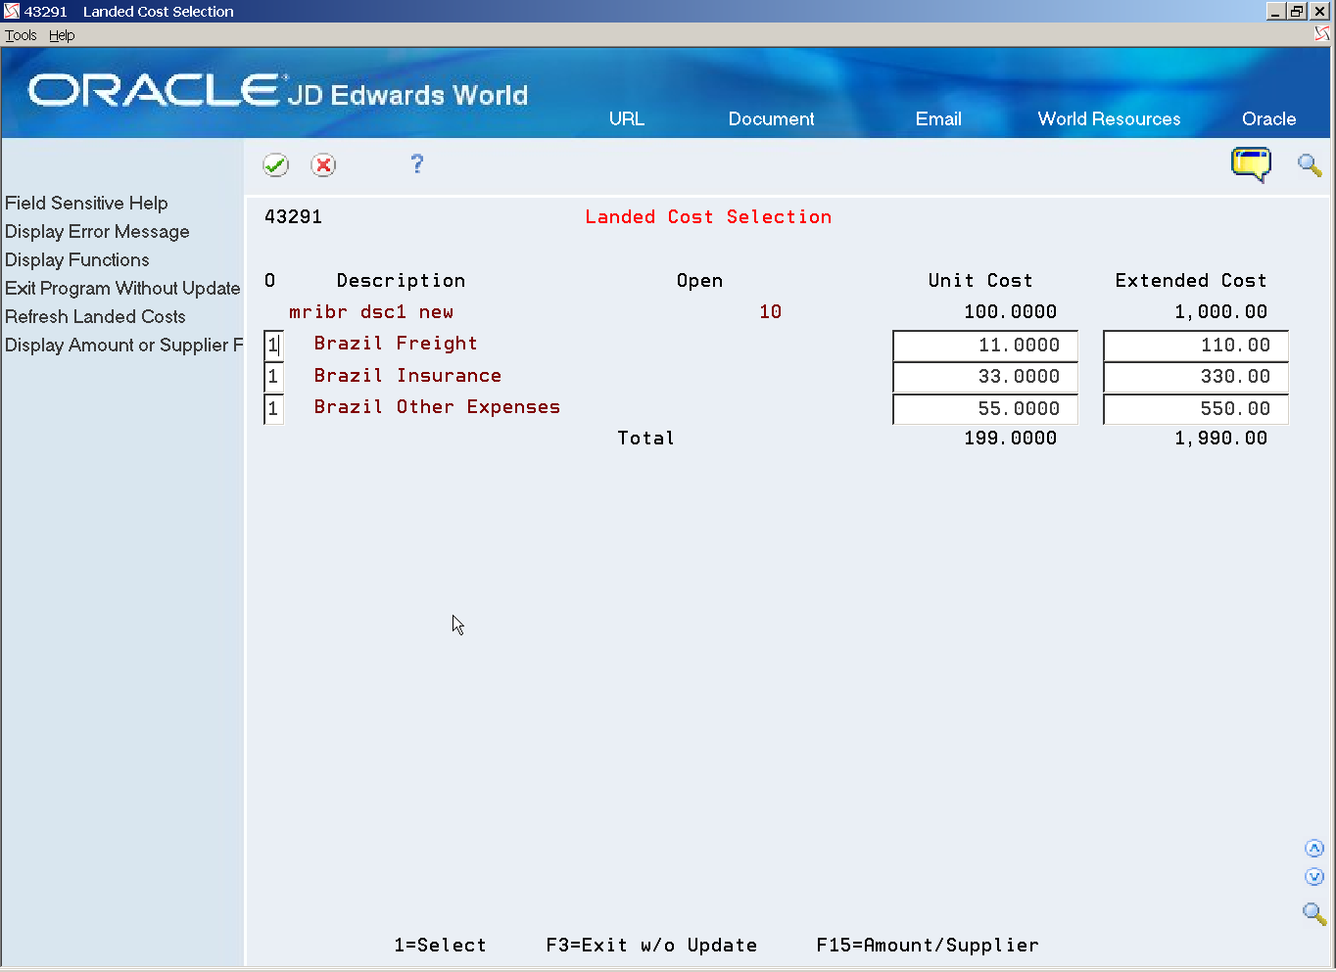Screen dimensions: 1336x972
Task: Click the open quantity value 10
Action: point(771,312)
